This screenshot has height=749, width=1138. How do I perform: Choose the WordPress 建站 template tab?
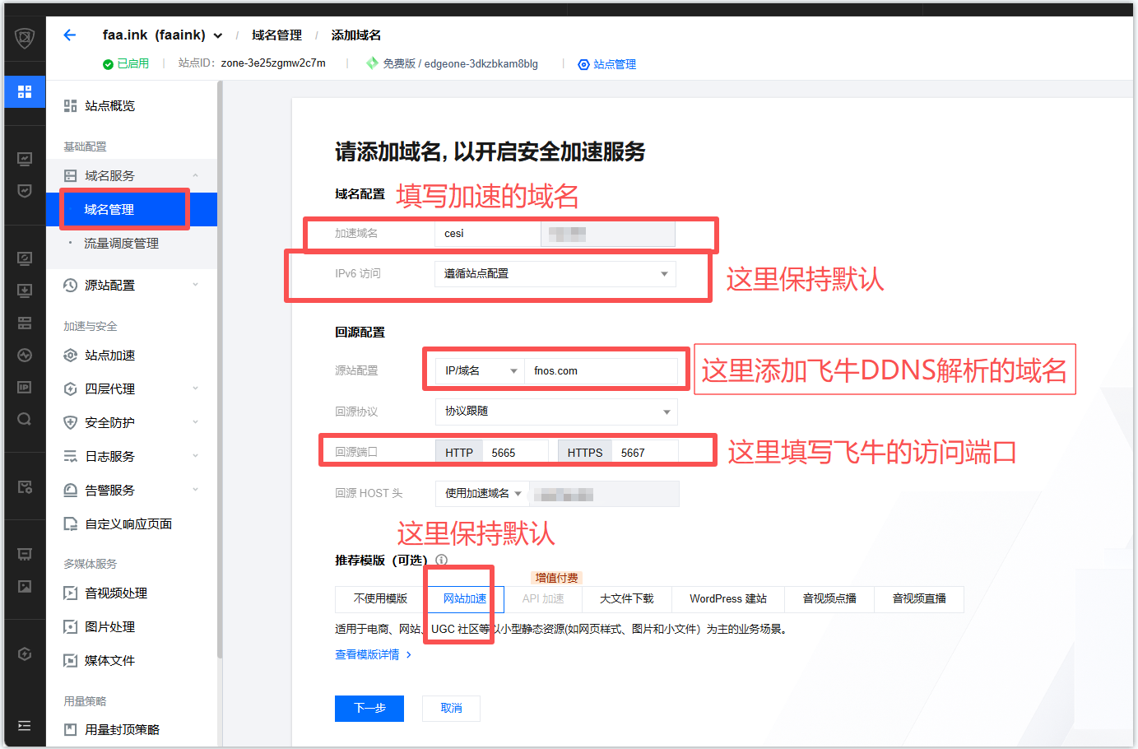click(x=728, y=598)
